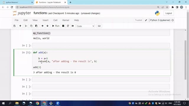Click the pencil edit mode icon

tap(146, 20)
